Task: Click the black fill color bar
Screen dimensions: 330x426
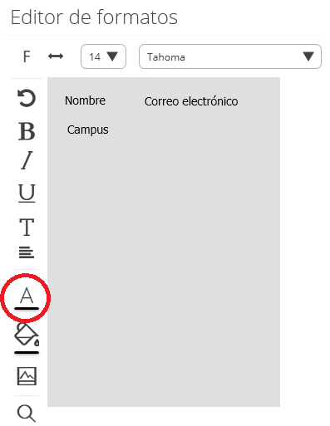Action: pyautogui.click(x=27, y=353)
